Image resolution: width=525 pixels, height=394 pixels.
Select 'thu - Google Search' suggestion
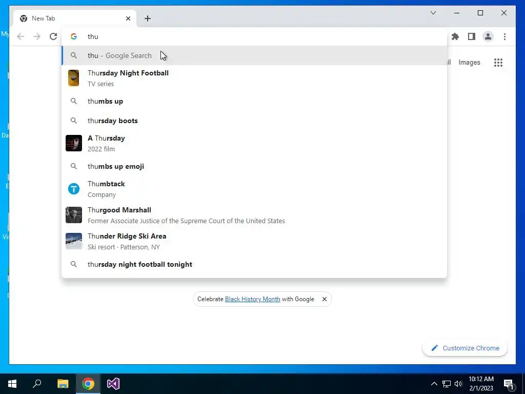pyautogui.click(x=254, y=55)
